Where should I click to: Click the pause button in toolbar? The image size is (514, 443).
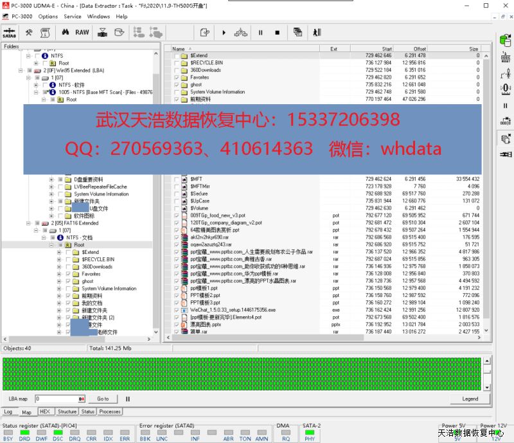pos(260,32)
